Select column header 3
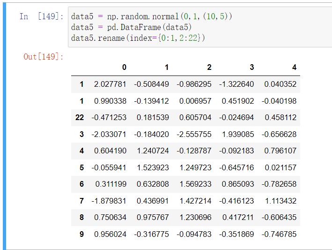The height and width of the screenshot is (250, 332). 252,67
